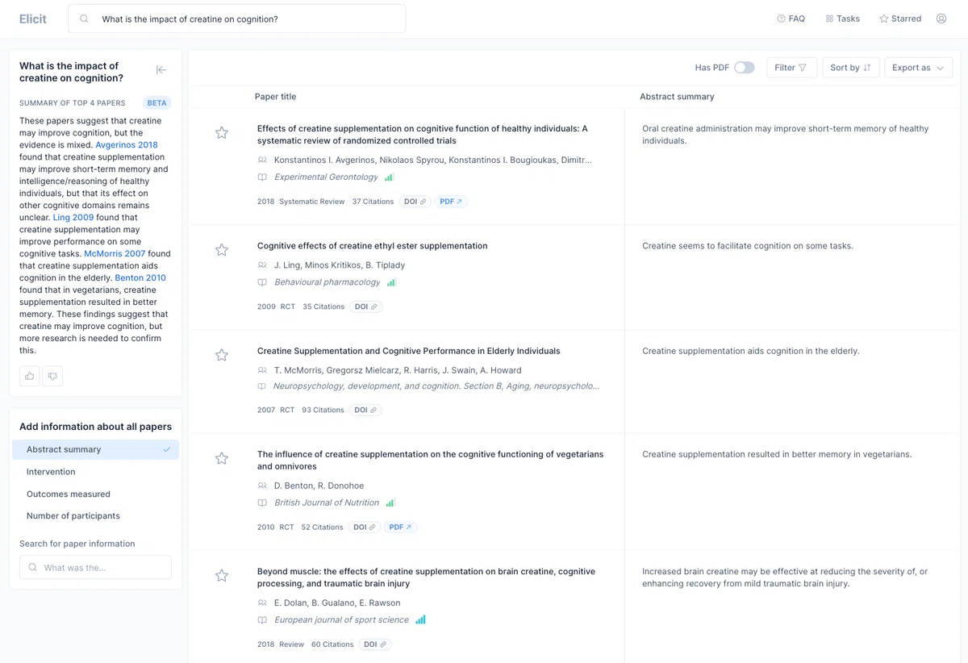Open the FAQ page

(x=791, y=19)
